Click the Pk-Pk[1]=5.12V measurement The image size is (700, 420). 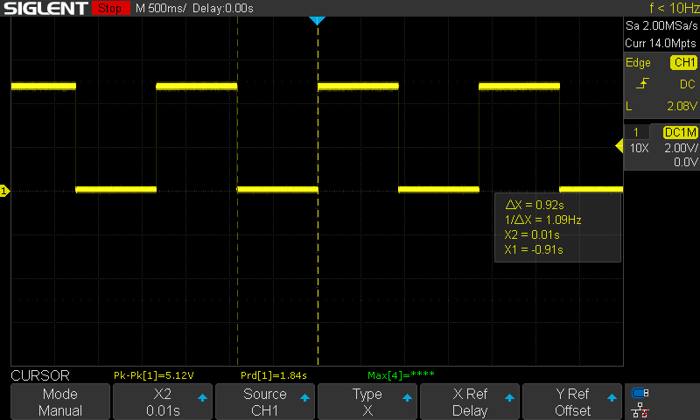point(154,375)
